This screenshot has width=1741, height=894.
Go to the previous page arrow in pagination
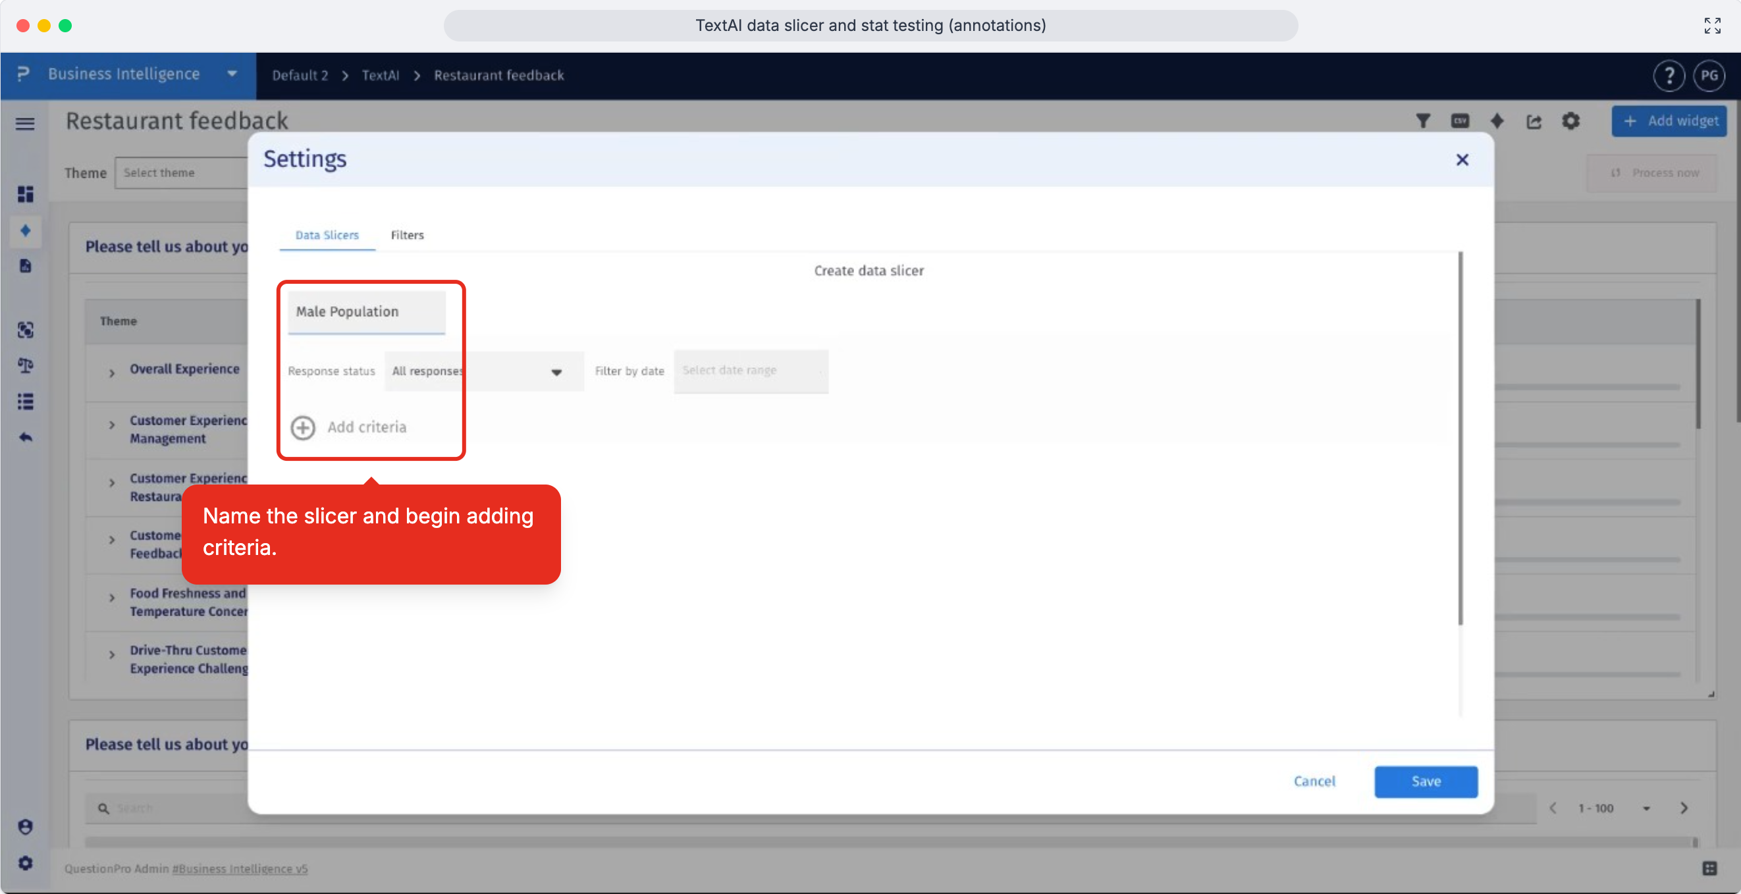(1553, 808)
